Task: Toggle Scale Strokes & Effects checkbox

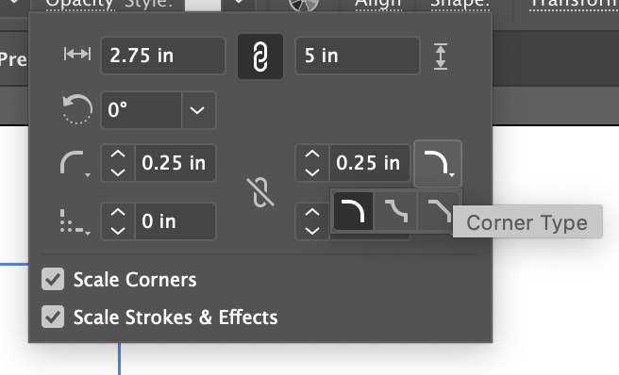Action: pos(53,317)
